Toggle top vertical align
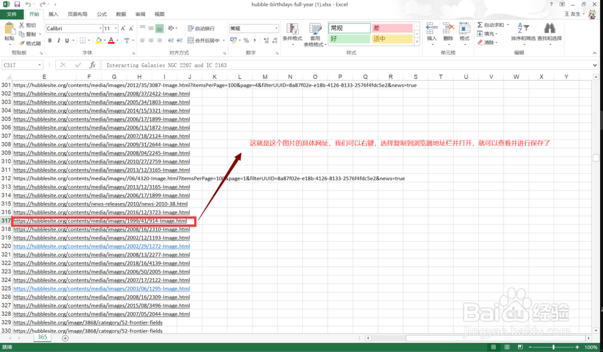Image resolution: width=603 pixels, height=352 pixels. point(142,28)
